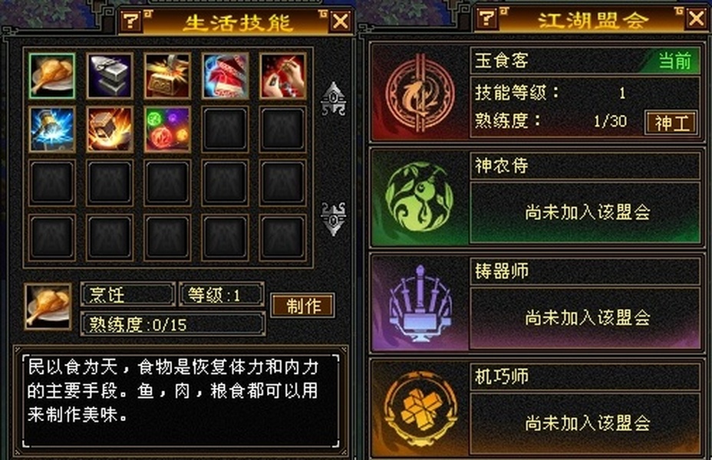
Task: Select the red garment tailoring skill icon
Action: pos(226,76)
